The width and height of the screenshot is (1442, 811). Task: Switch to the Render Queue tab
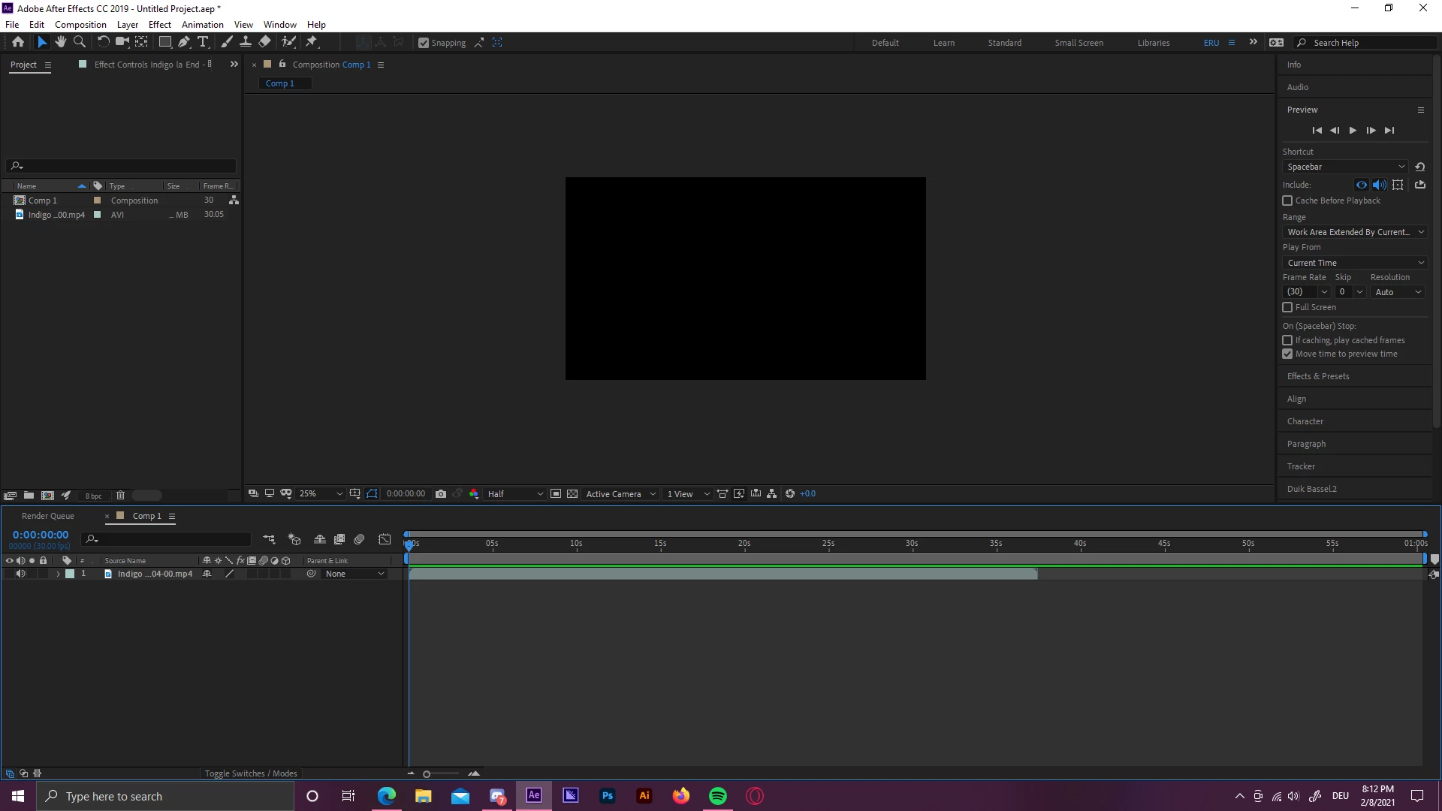coord(48,516)
